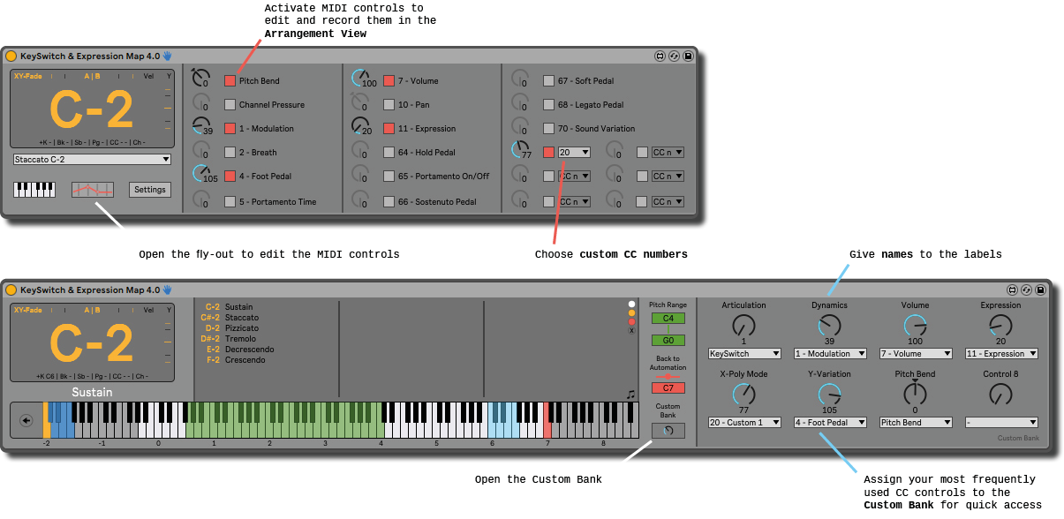Image resolution: width=1064 pixels, height=519 pixels.
Task: Click the music note icon above keyboard
Action: tap(630, 395)
